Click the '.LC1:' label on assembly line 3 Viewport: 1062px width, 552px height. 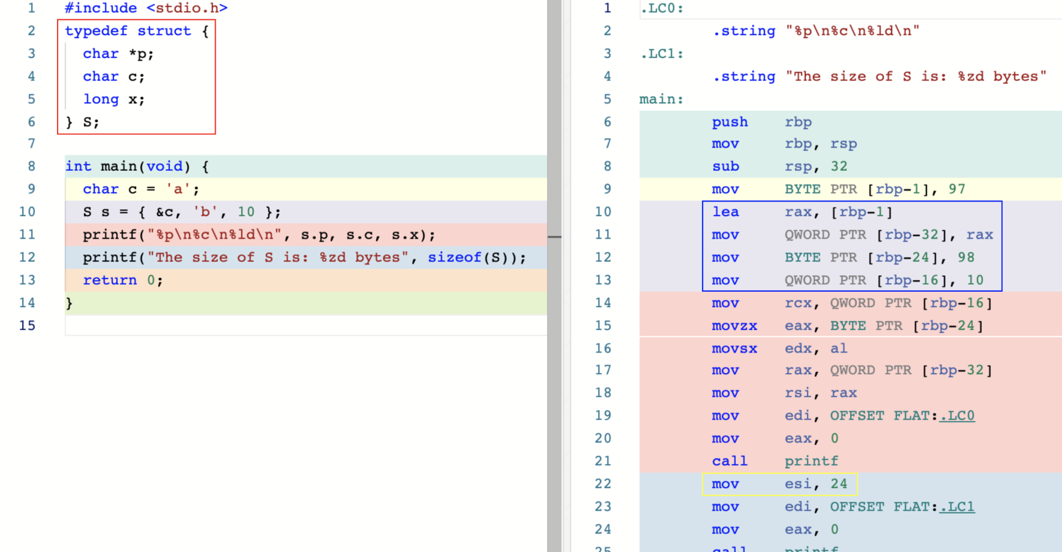click(662, 54)
